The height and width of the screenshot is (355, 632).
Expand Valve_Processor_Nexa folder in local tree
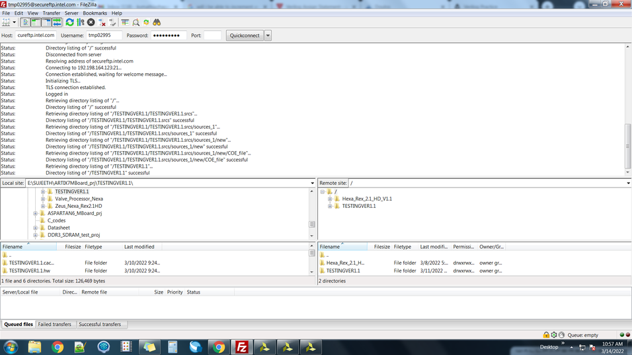tap(43, 199)
